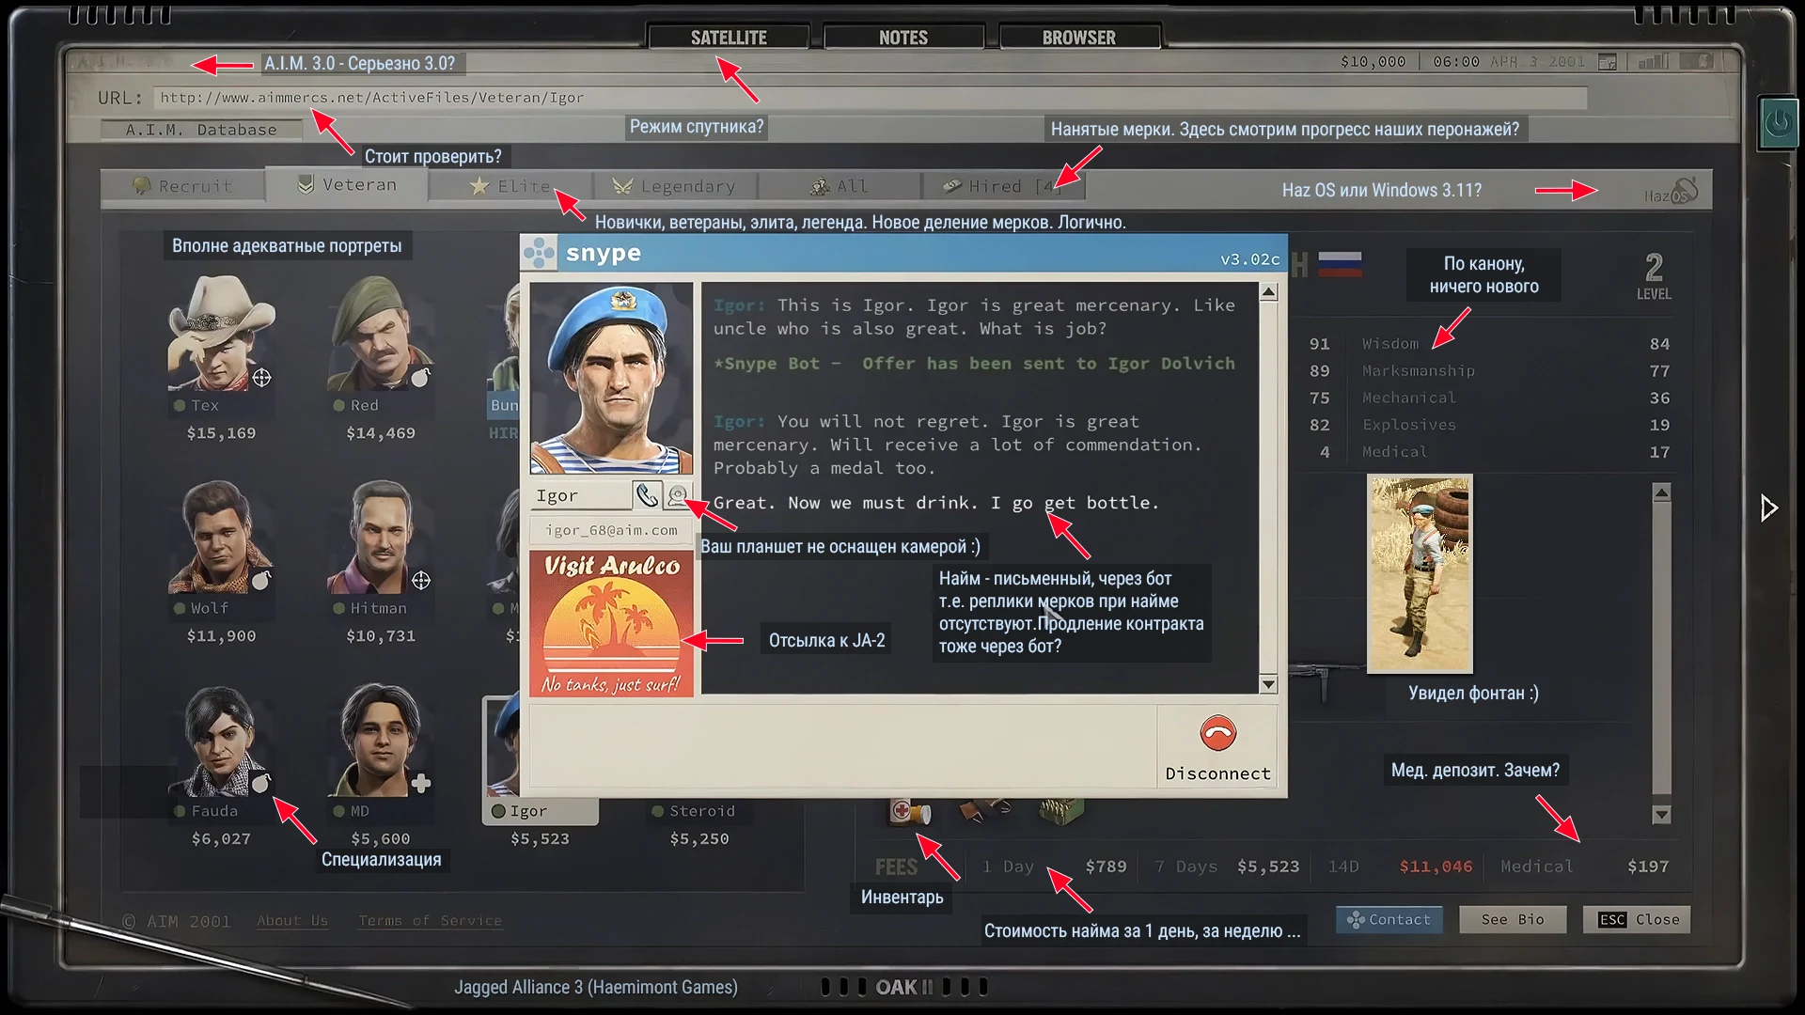
Task: Click the See Bio button
Action: 1513,920
